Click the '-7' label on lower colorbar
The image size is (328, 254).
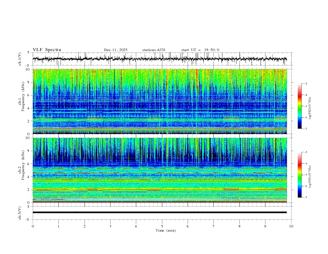(305, 198)
